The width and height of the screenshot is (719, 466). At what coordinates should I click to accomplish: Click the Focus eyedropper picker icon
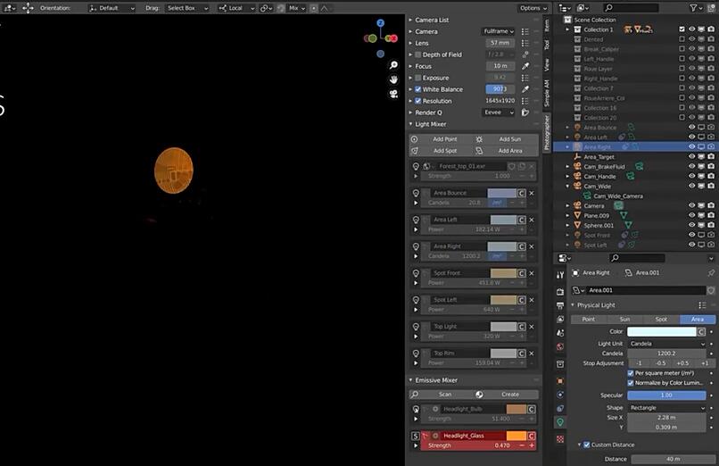tap(525, 66)
